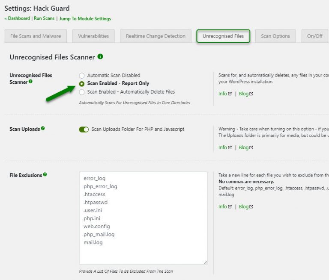
Task: Open Info link for File Exclusions
Action: [x=225, y=206]
